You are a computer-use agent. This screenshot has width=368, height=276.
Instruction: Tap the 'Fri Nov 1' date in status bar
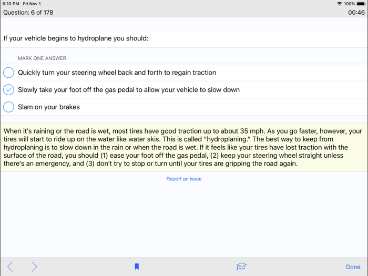click(x=32, y=4)
